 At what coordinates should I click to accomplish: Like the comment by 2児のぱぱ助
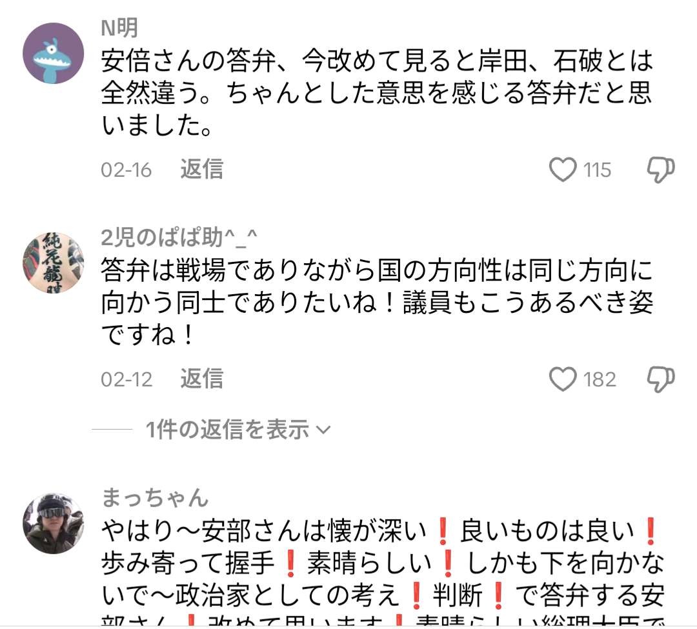[x=563, y=379]
